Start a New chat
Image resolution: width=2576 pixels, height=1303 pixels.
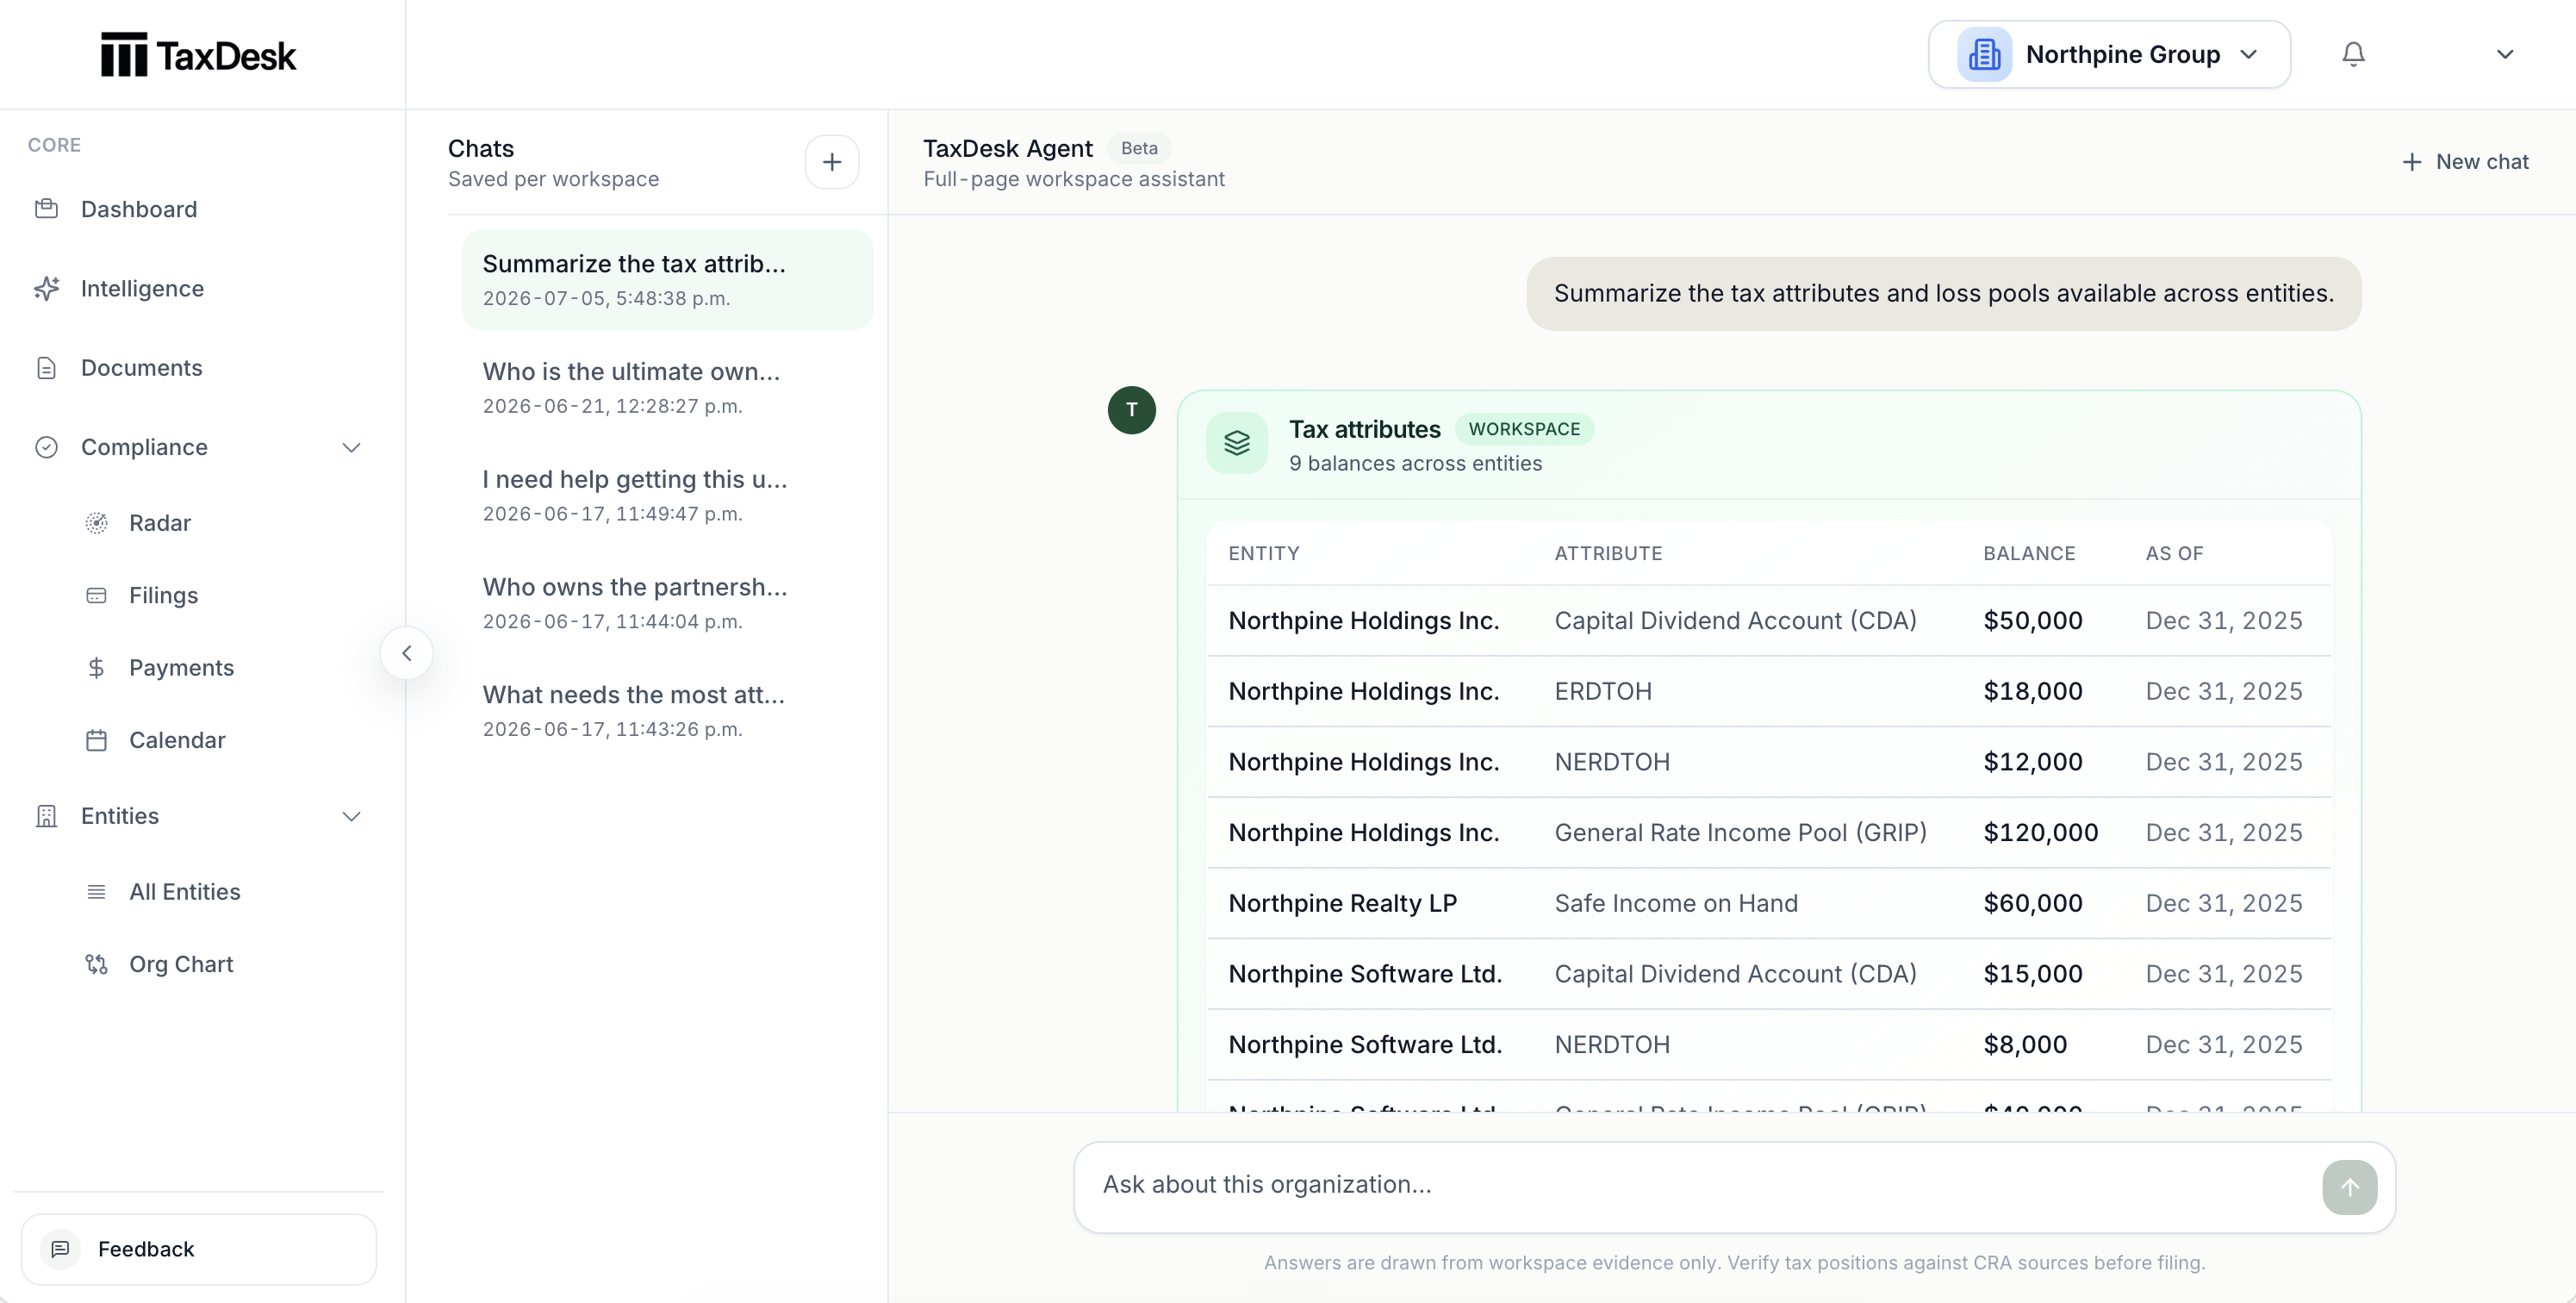pyautogui.click(x=2465, y=162)
